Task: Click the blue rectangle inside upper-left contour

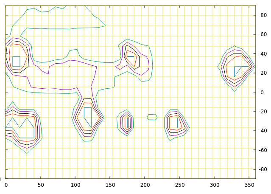Action: [16, 62]
